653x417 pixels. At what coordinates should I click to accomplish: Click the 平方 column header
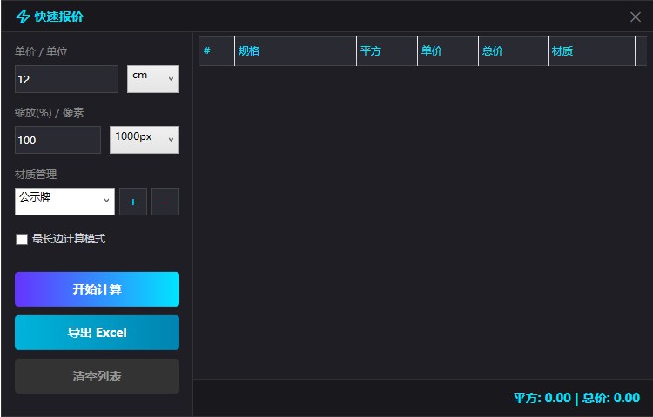click(387, 51)
